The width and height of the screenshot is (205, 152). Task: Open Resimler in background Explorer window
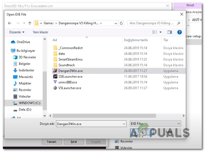(x=124, y=142)
